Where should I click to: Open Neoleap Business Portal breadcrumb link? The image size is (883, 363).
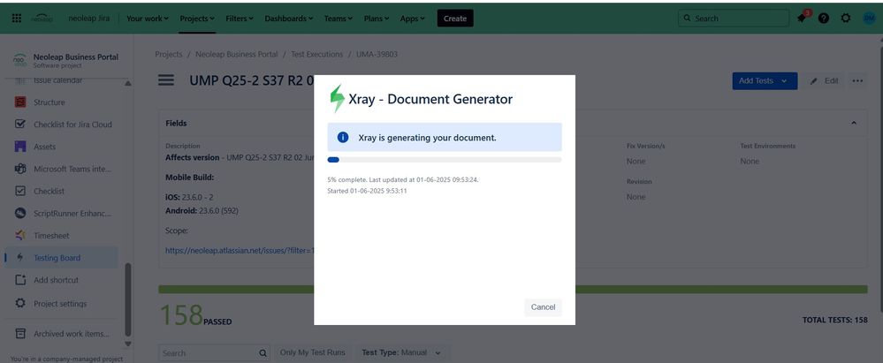pyautogui.click(x=237, y=54)
